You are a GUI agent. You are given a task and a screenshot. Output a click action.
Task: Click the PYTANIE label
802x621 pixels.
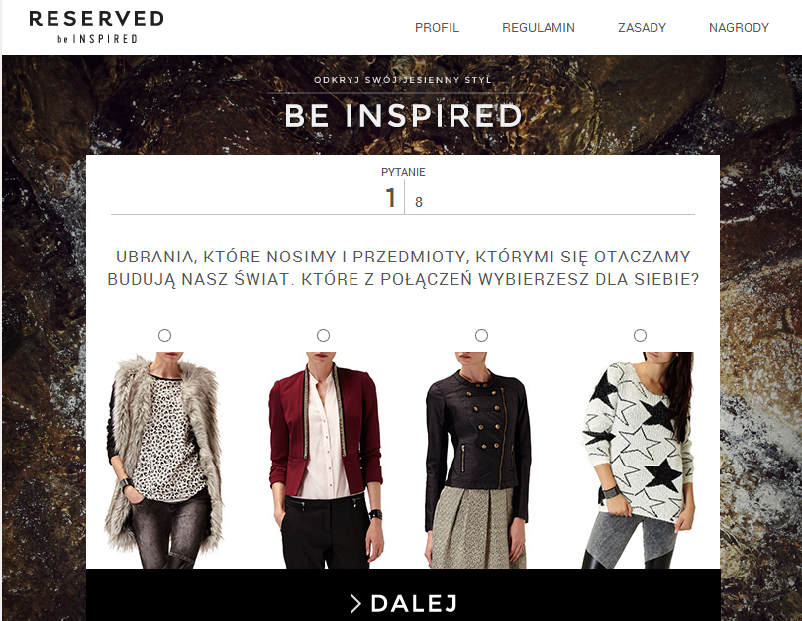click(x=403, y=172)
